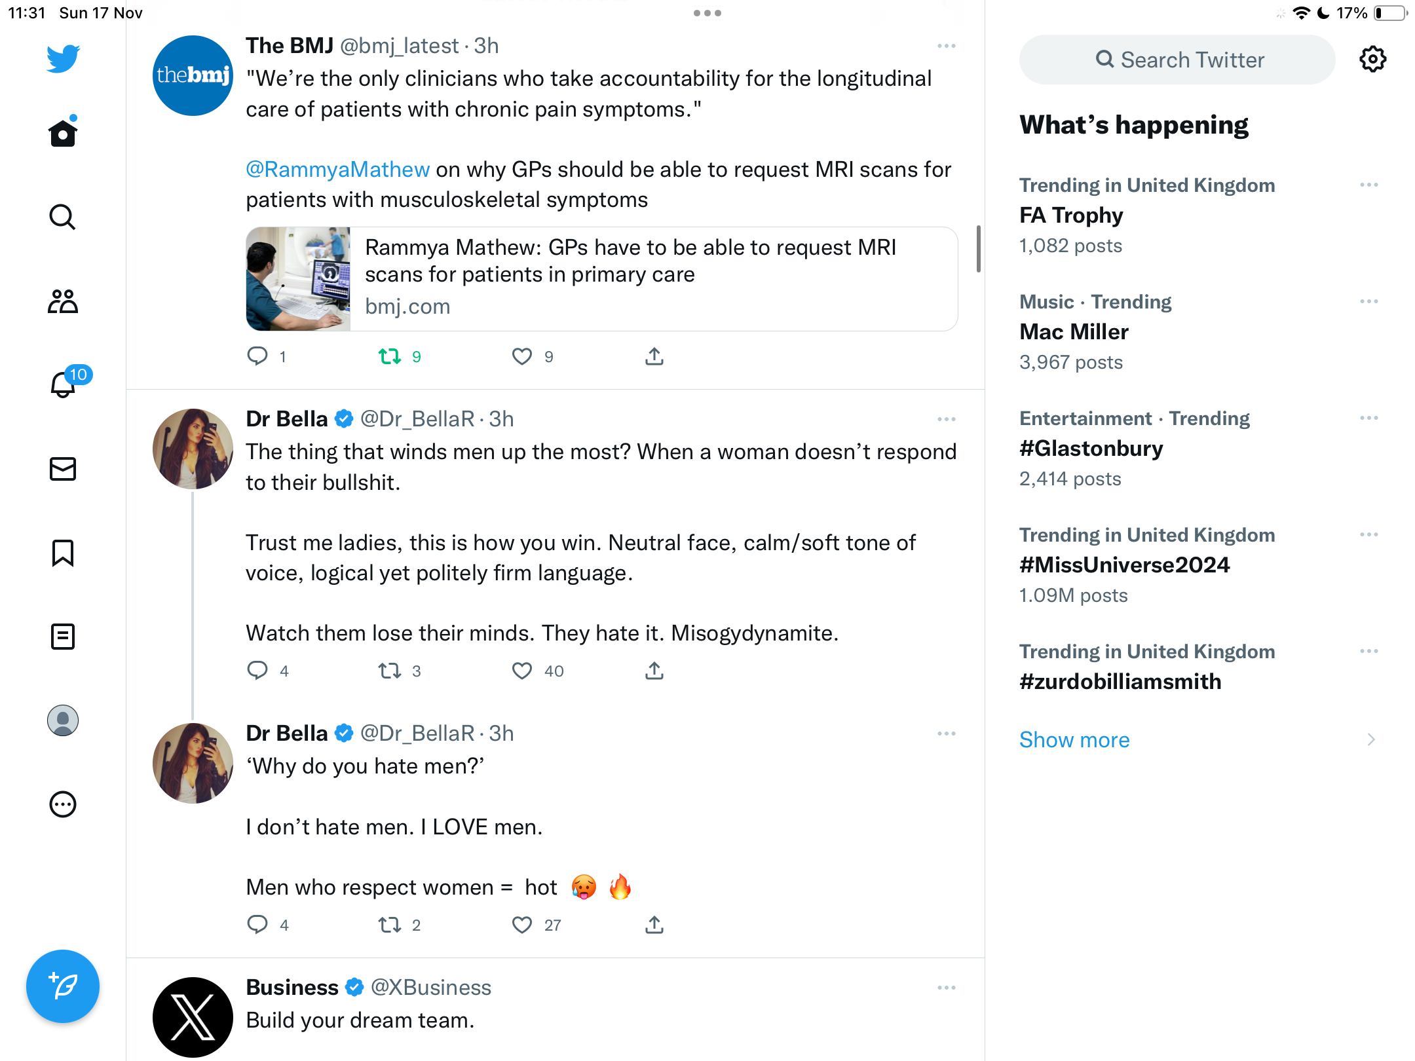Open the Communities icon in sidebar
The image size is (1415, 1061).
pyautogui.click(x=63, y=301)
